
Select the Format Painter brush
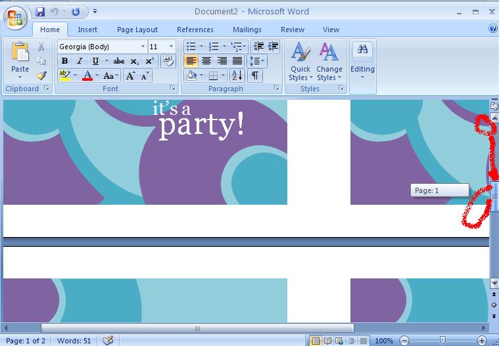click(41, 76)
